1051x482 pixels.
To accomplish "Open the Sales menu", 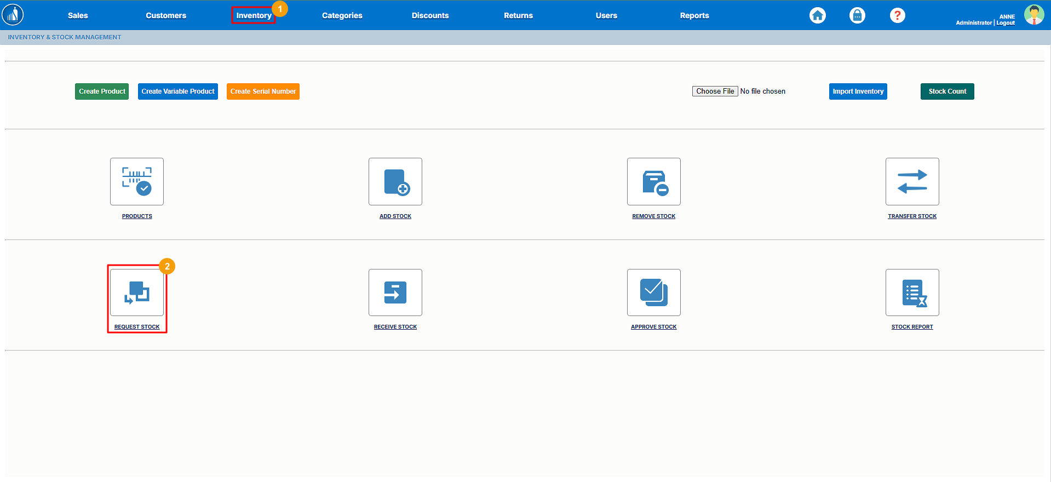I will tap(78, 15).
